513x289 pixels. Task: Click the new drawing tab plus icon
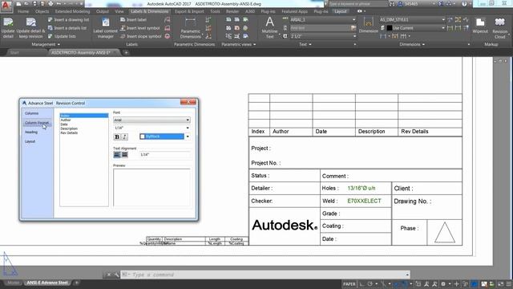126,52
